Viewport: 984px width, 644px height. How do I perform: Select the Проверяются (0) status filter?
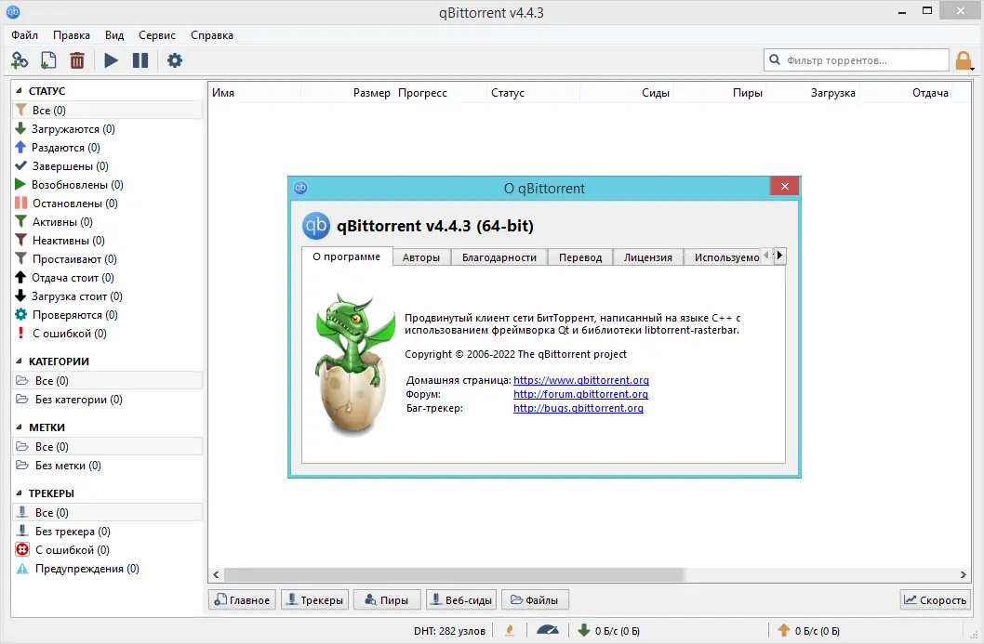point(107,315)
